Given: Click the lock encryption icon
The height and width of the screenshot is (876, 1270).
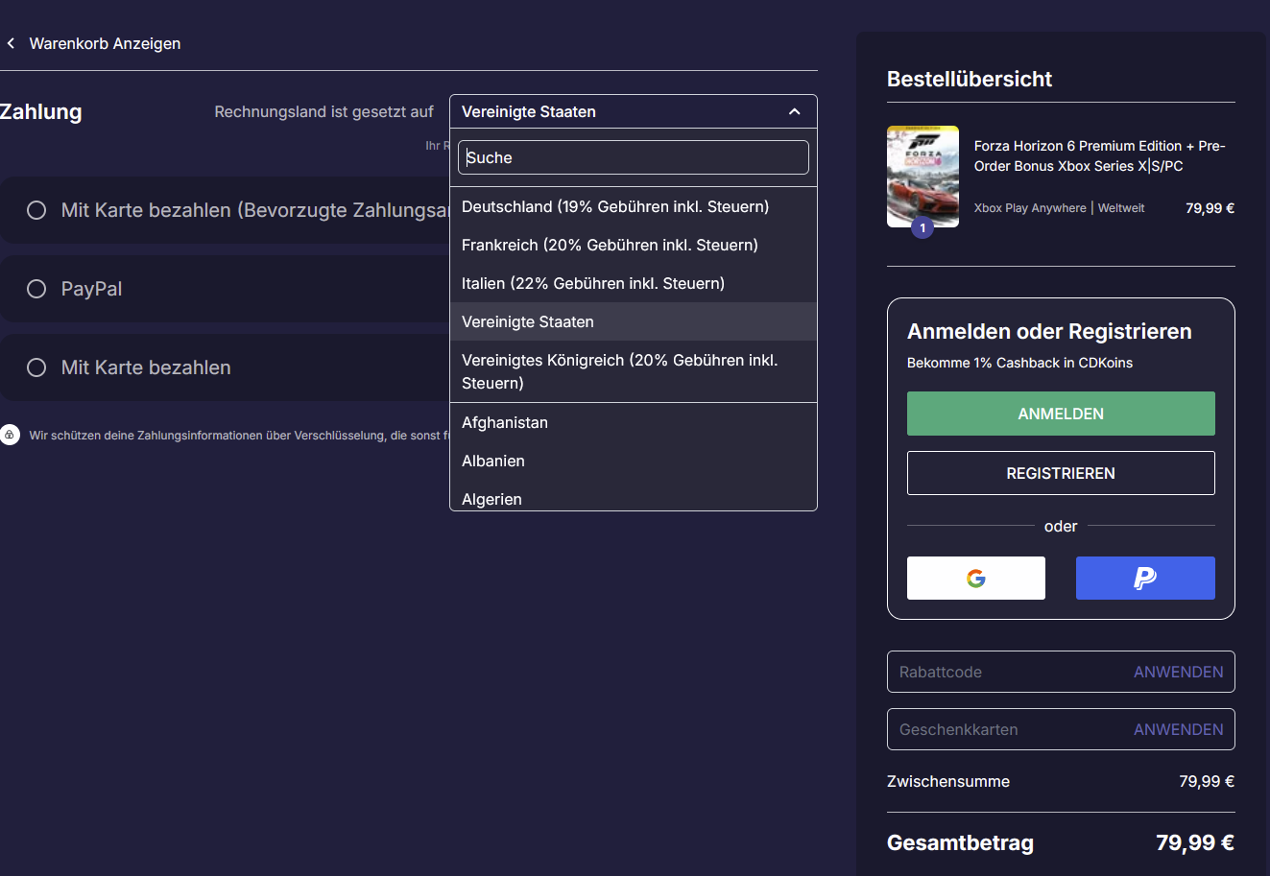Looking at the screenshot, I should pos(10,435).
